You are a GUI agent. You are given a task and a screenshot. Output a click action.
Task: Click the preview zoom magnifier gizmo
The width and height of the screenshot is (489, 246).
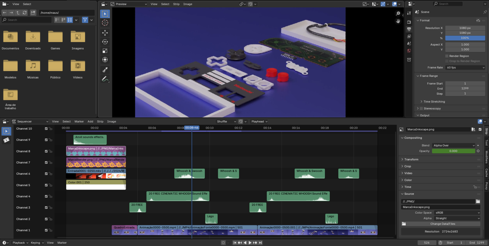pyautogui.click(x=398, y=13)
